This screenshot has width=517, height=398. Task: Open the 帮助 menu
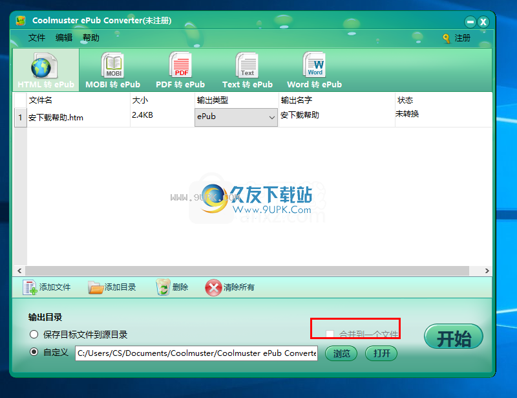coord(90,38)
